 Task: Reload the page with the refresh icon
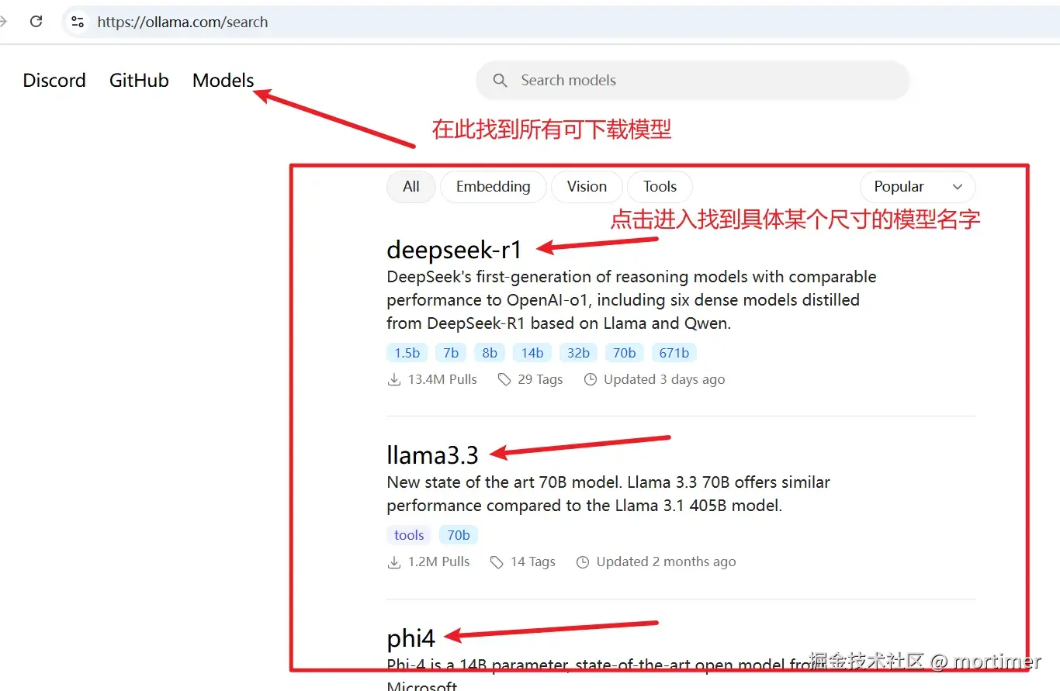click(36, 22)
